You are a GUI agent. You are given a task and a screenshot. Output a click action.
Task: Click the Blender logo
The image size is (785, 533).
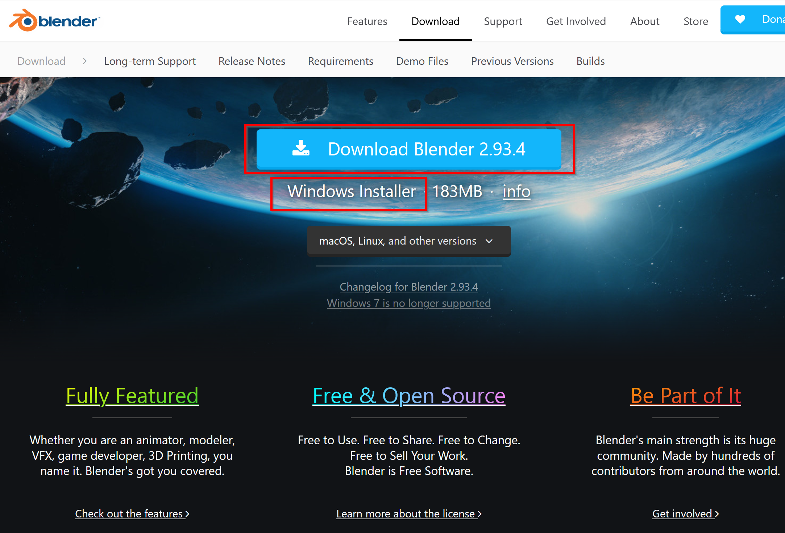(55, 21)
